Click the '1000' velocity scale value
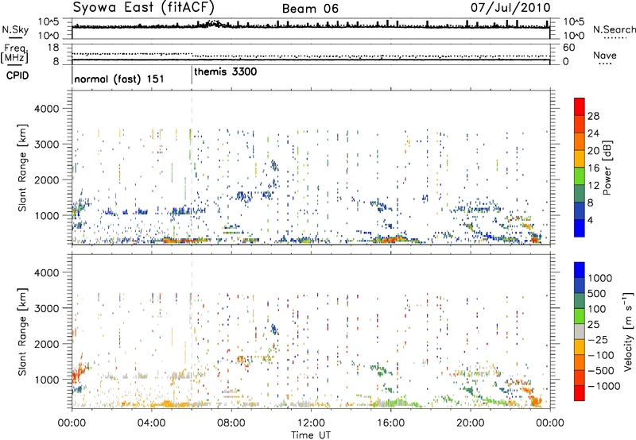The image size is (636, 440). [x=600, y=278]
